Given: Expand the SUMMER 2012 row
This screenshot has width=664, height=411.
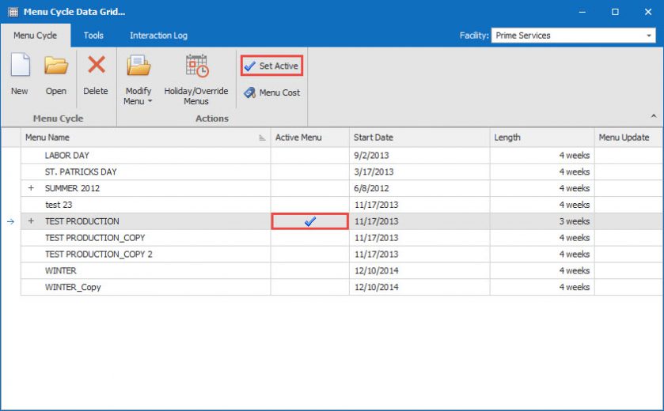Looking at the screenshot, I should [32, 189].
